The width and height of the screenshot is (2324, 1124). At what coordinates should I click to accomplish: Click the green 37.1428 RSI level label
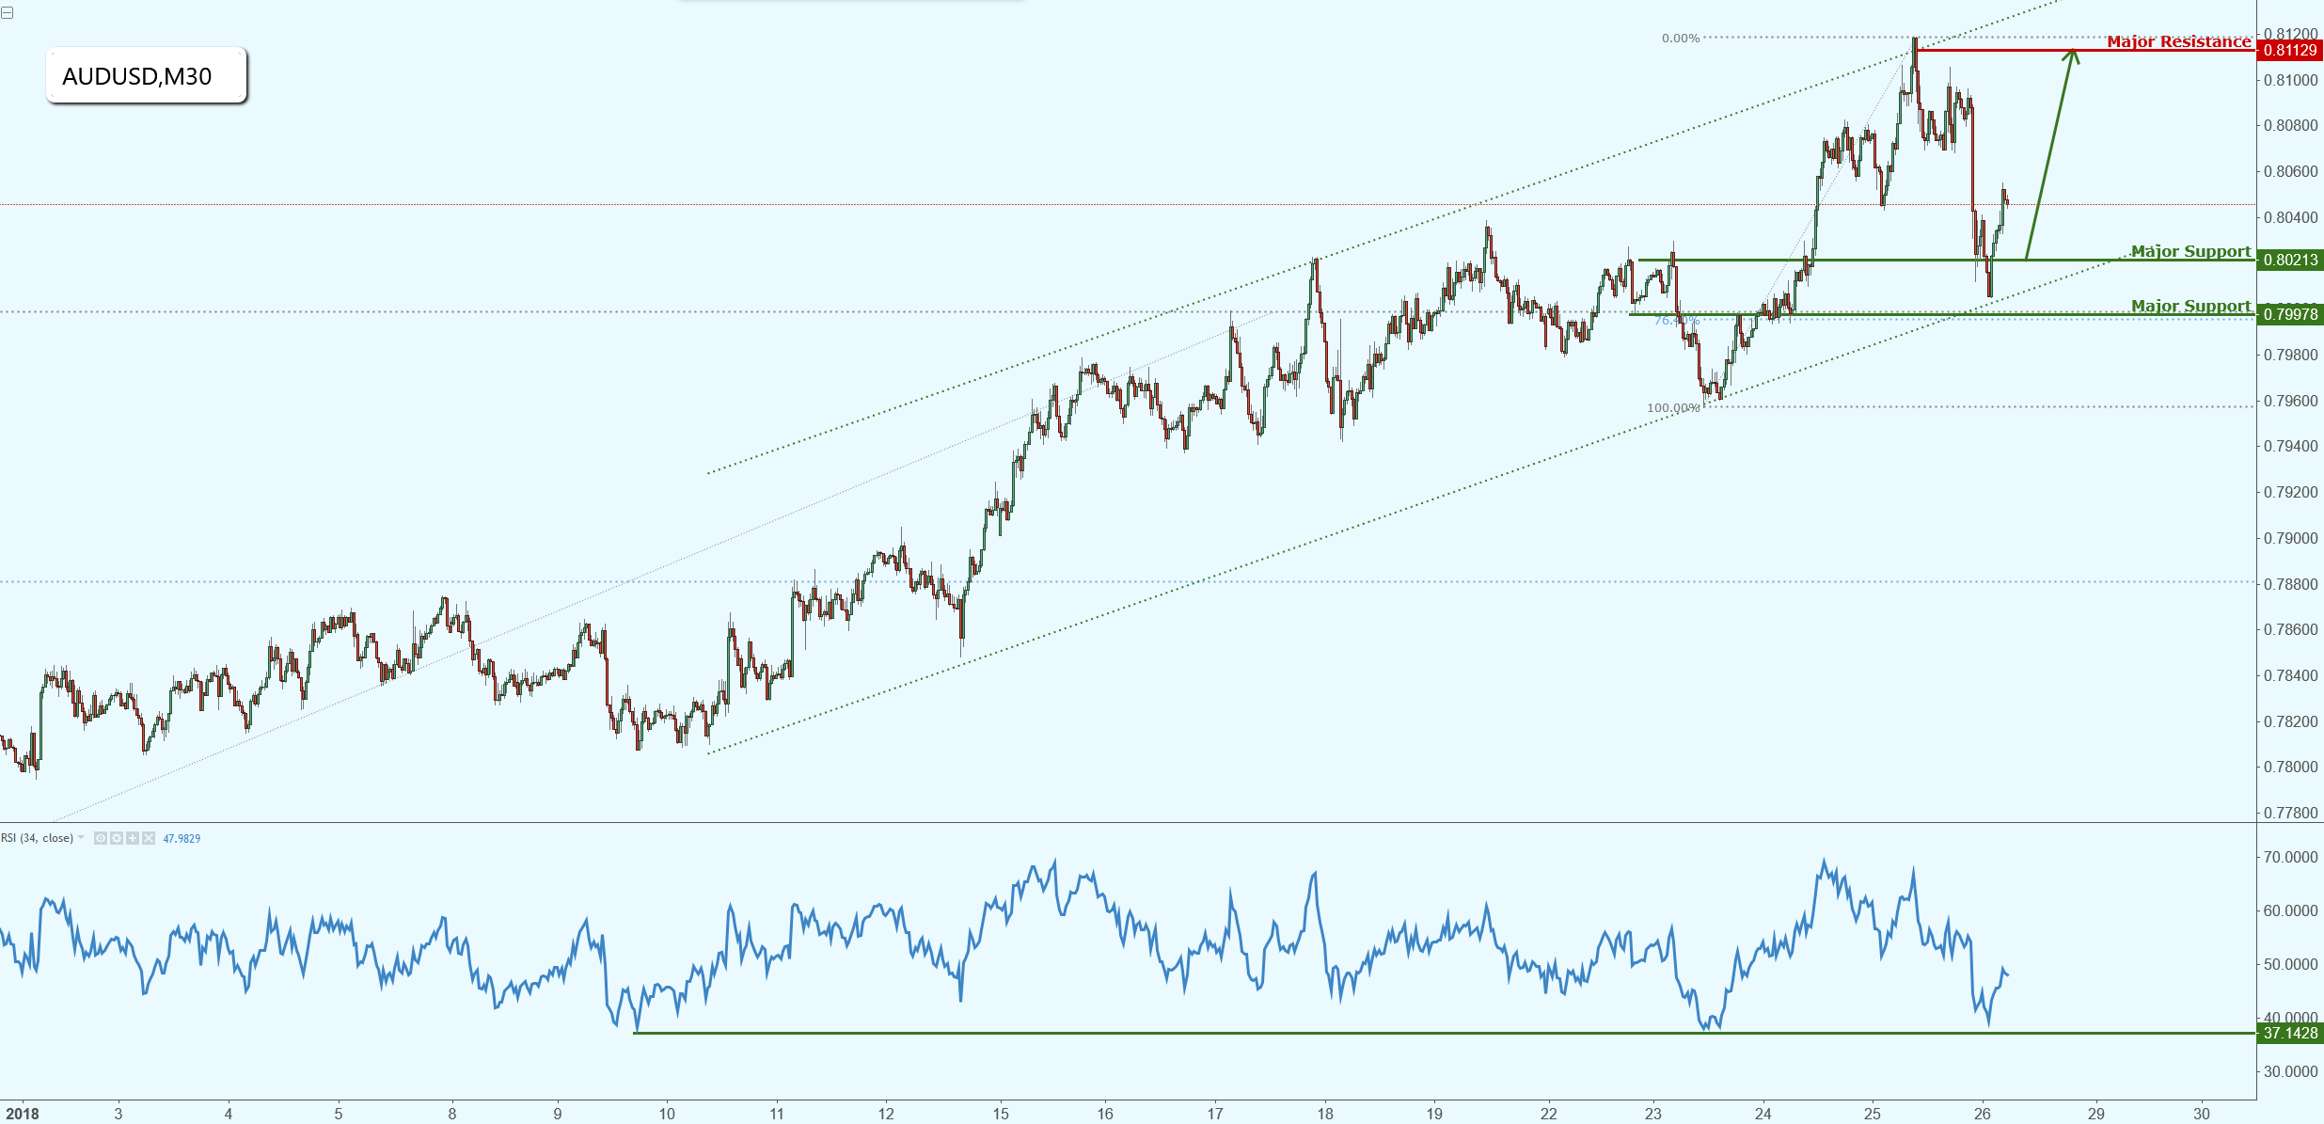2290,1033
